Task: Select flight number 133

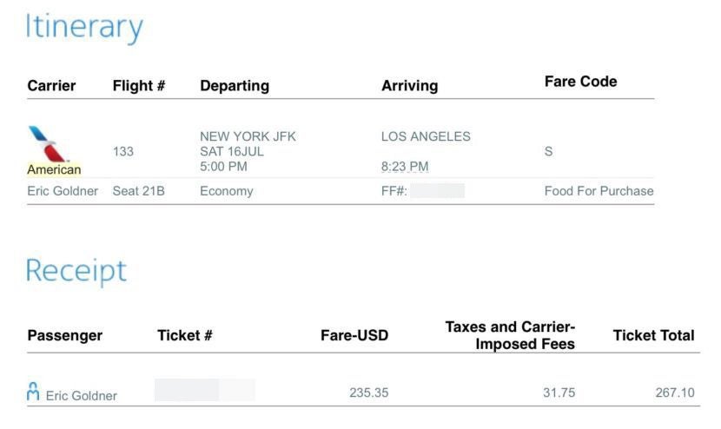Action: 123,151
